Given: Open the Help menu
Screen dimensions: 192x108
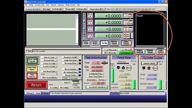Looking at the screenshot, I should [x=78, y=5].
